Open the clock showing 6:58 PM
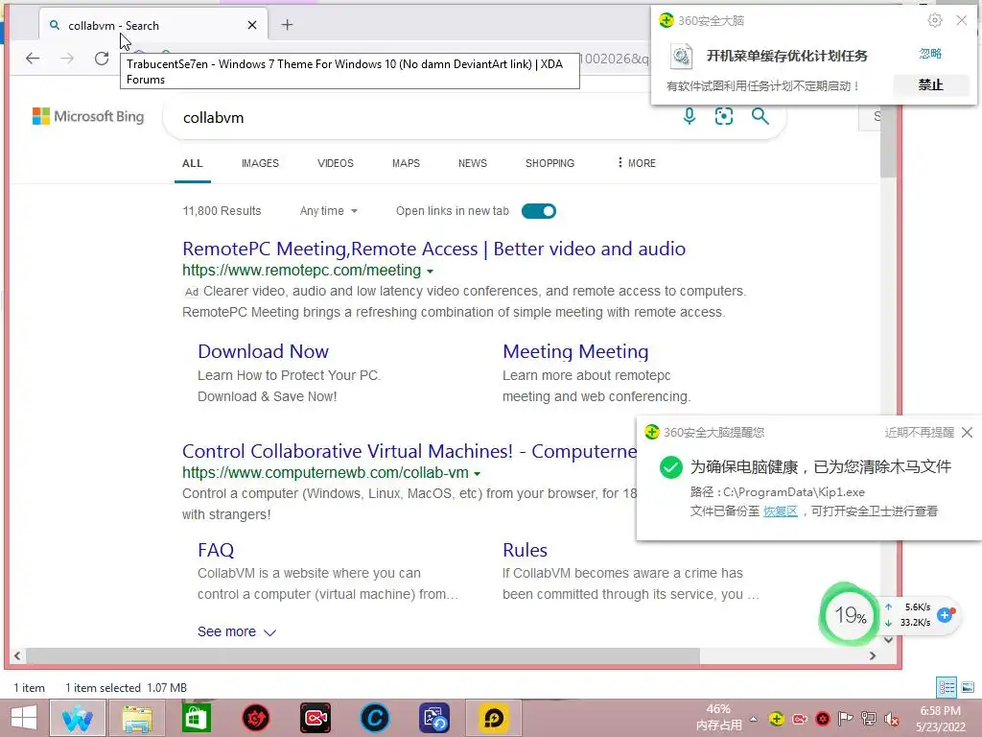The height and width of the screenshot is (737, 982). (940, 719)
